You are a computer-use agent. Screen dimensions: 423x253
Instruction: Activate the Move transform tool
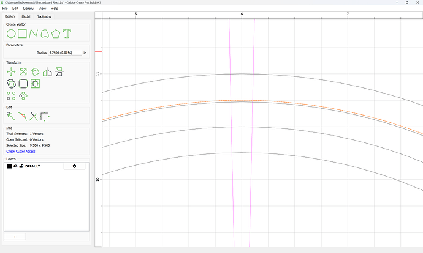pyautogui.click(x=11, y=72)
